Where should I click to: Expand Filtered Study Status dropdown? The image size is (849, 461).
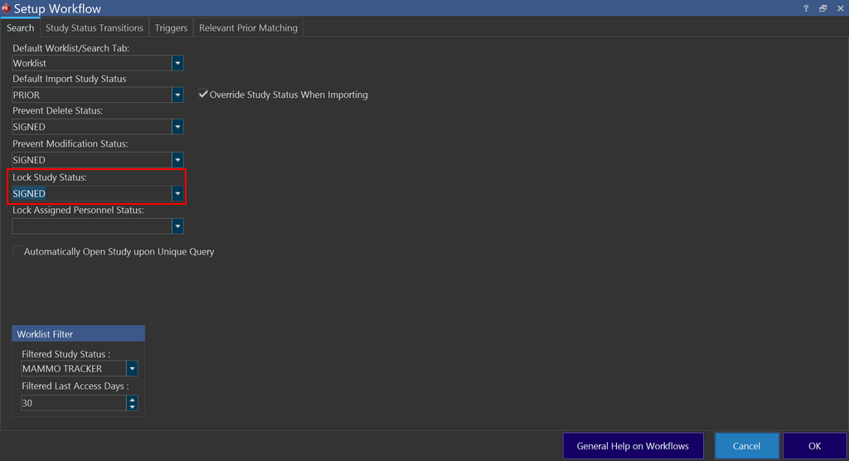point(132,369)
